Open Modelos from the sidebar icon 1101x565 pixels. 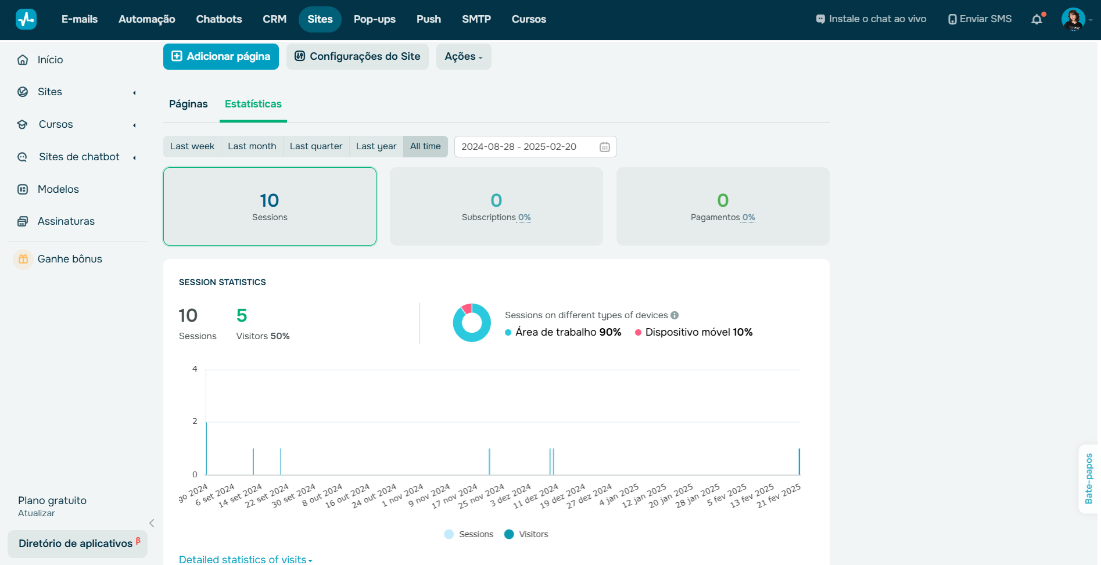[22, 189]
